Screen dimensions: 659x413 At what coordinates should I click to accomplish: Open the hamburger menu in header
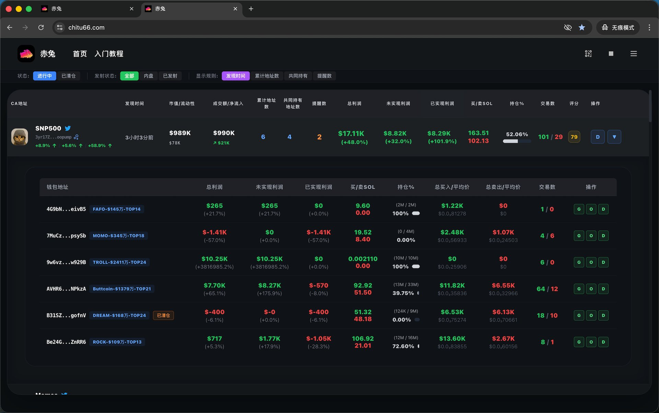[634, 54]
